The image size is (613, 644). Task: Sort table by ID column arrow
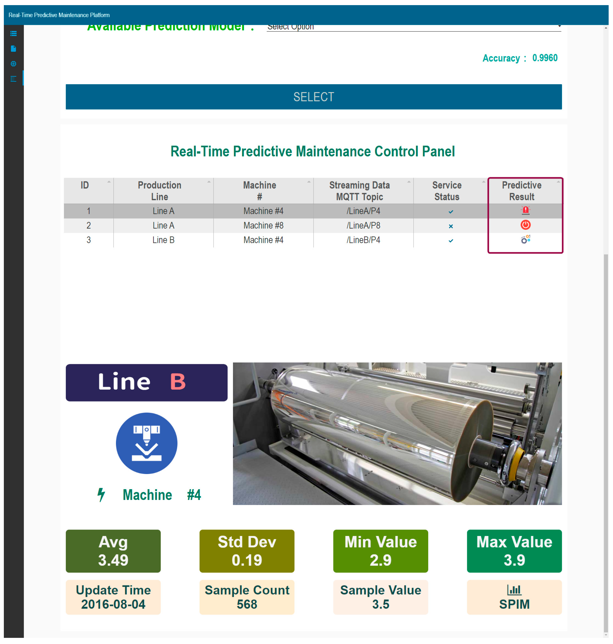pos(109,182)
